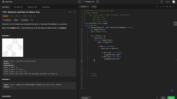Click the 'level_sum = 0' code line
This screenshot has width=177, height=99.
pos(100,38)
